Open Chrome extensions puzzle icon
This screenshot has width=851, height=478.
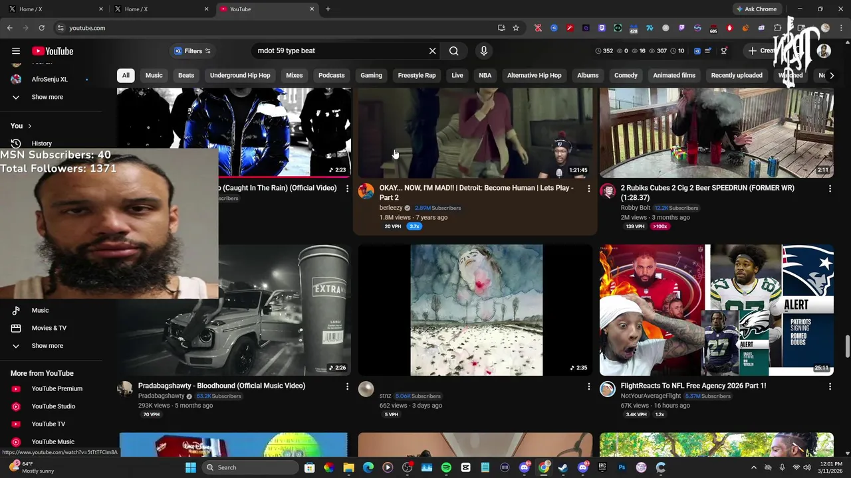[x=777, y=28]
